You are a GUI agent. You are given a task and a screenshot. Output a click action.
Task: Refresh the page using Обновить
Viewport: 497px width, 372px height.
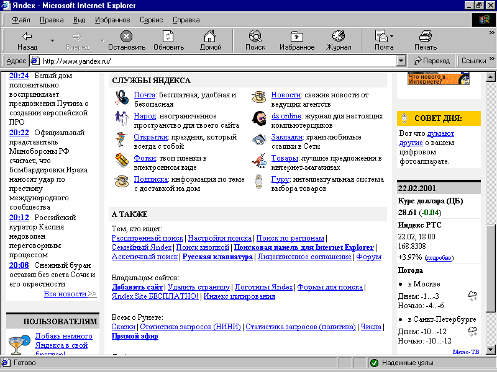(168, 40)
